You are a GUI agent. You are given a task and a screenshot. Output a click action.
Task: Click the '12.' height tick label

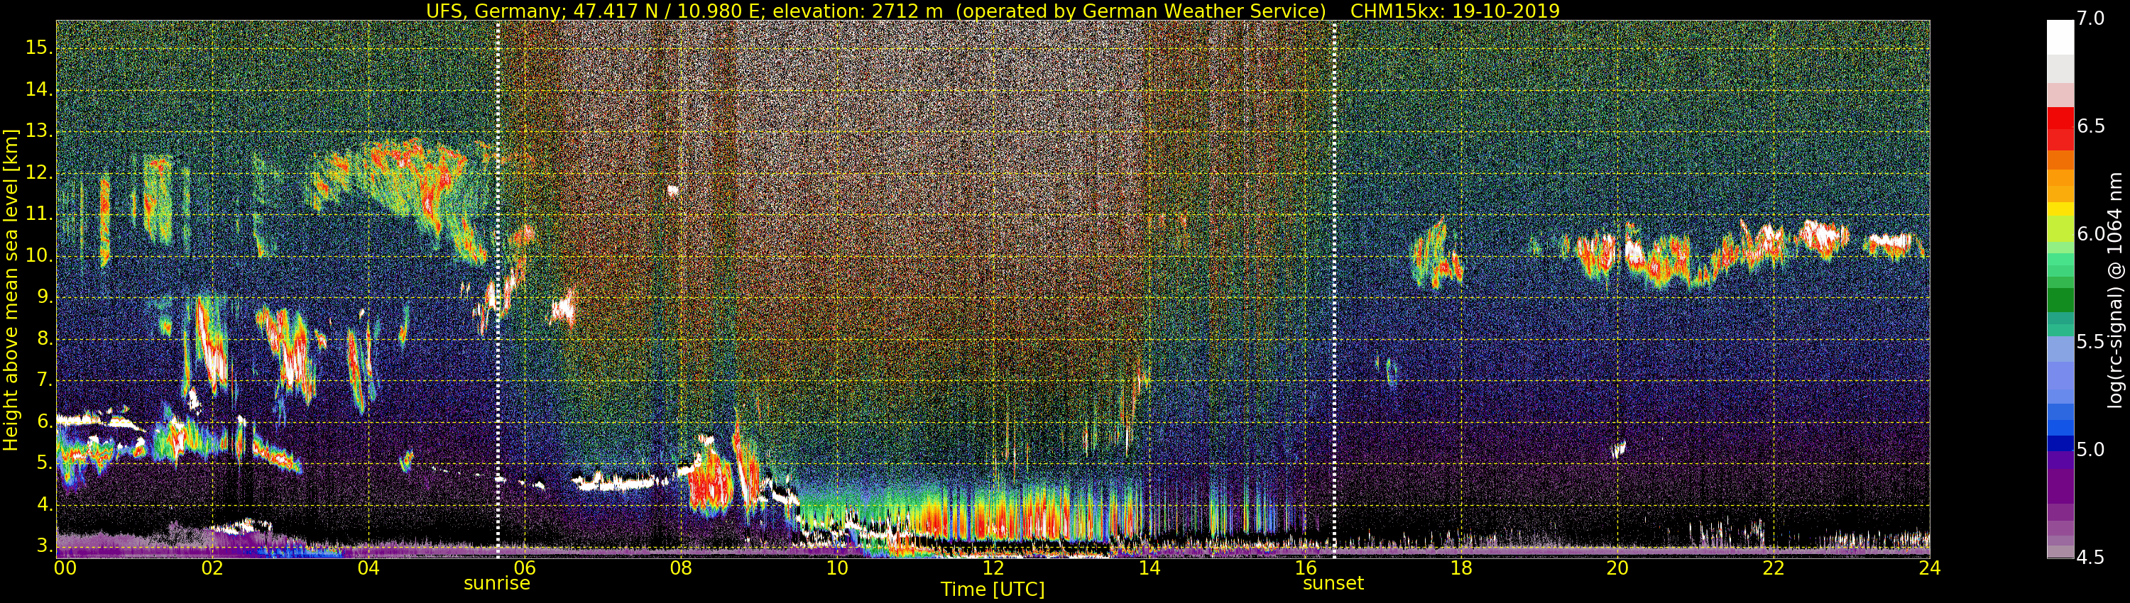coord(39,172)
